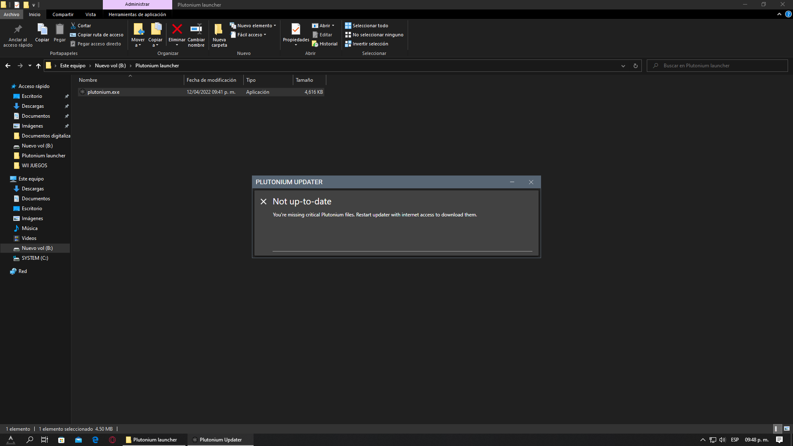Click the refresh button in address bar
The width and height of the screenshot is (793, 446).
[636, 66]
